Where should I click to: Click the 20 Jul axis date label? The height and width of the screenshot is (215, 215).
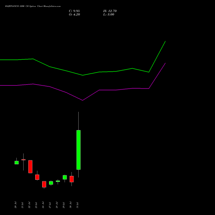coord(15,205)
